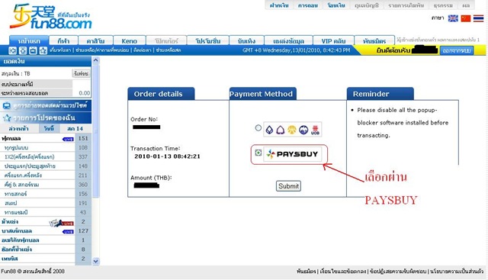Select the PAYSBUY payment radio button
Viewport: 488px width, 280px height.
258,153
